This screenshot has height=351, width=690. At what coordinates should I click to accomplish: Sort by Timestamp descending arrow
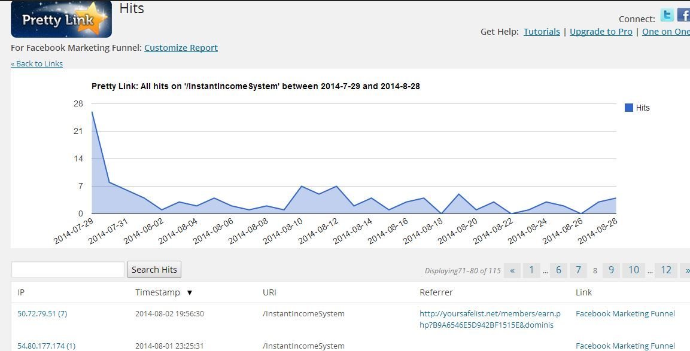pyautogui.click(x=190, y=293)
